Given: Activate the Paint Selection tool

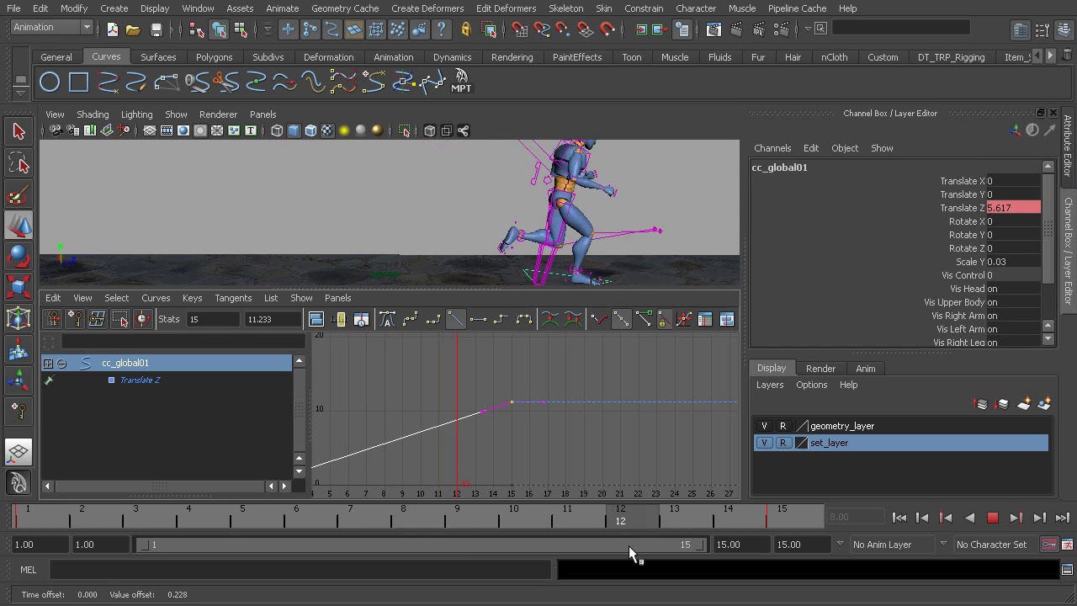Looking at the screenshot, I should pos(19,196).
